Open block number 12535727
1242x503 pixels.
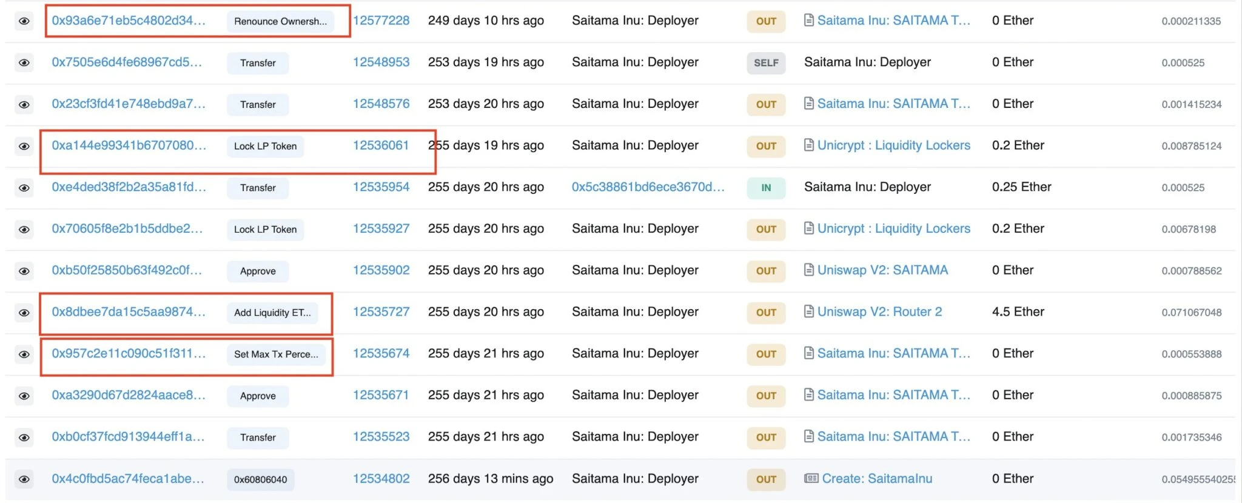coord(381,311)
